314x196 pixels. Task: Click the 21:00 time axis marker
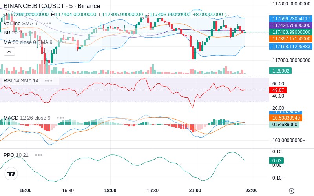click(195, 190)
